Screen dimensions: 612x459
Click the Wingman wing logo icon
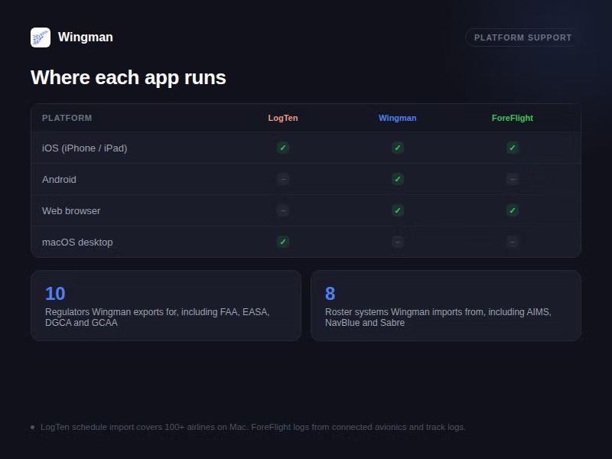[41, 37]
